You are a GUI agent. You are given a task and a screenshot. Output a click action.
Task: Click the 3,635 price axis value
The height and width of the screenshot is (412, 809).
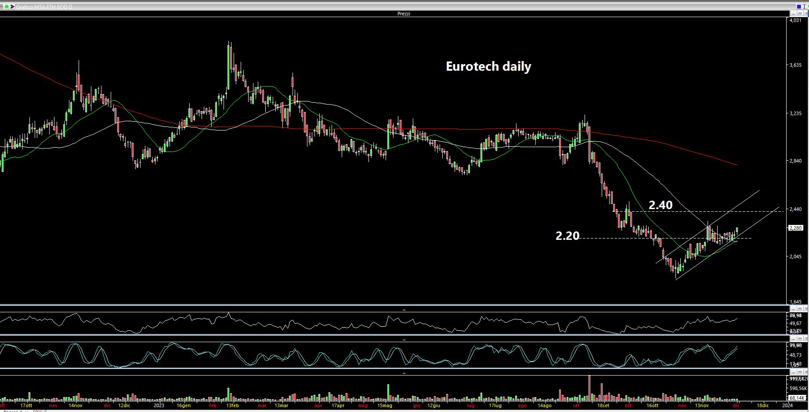795,65
